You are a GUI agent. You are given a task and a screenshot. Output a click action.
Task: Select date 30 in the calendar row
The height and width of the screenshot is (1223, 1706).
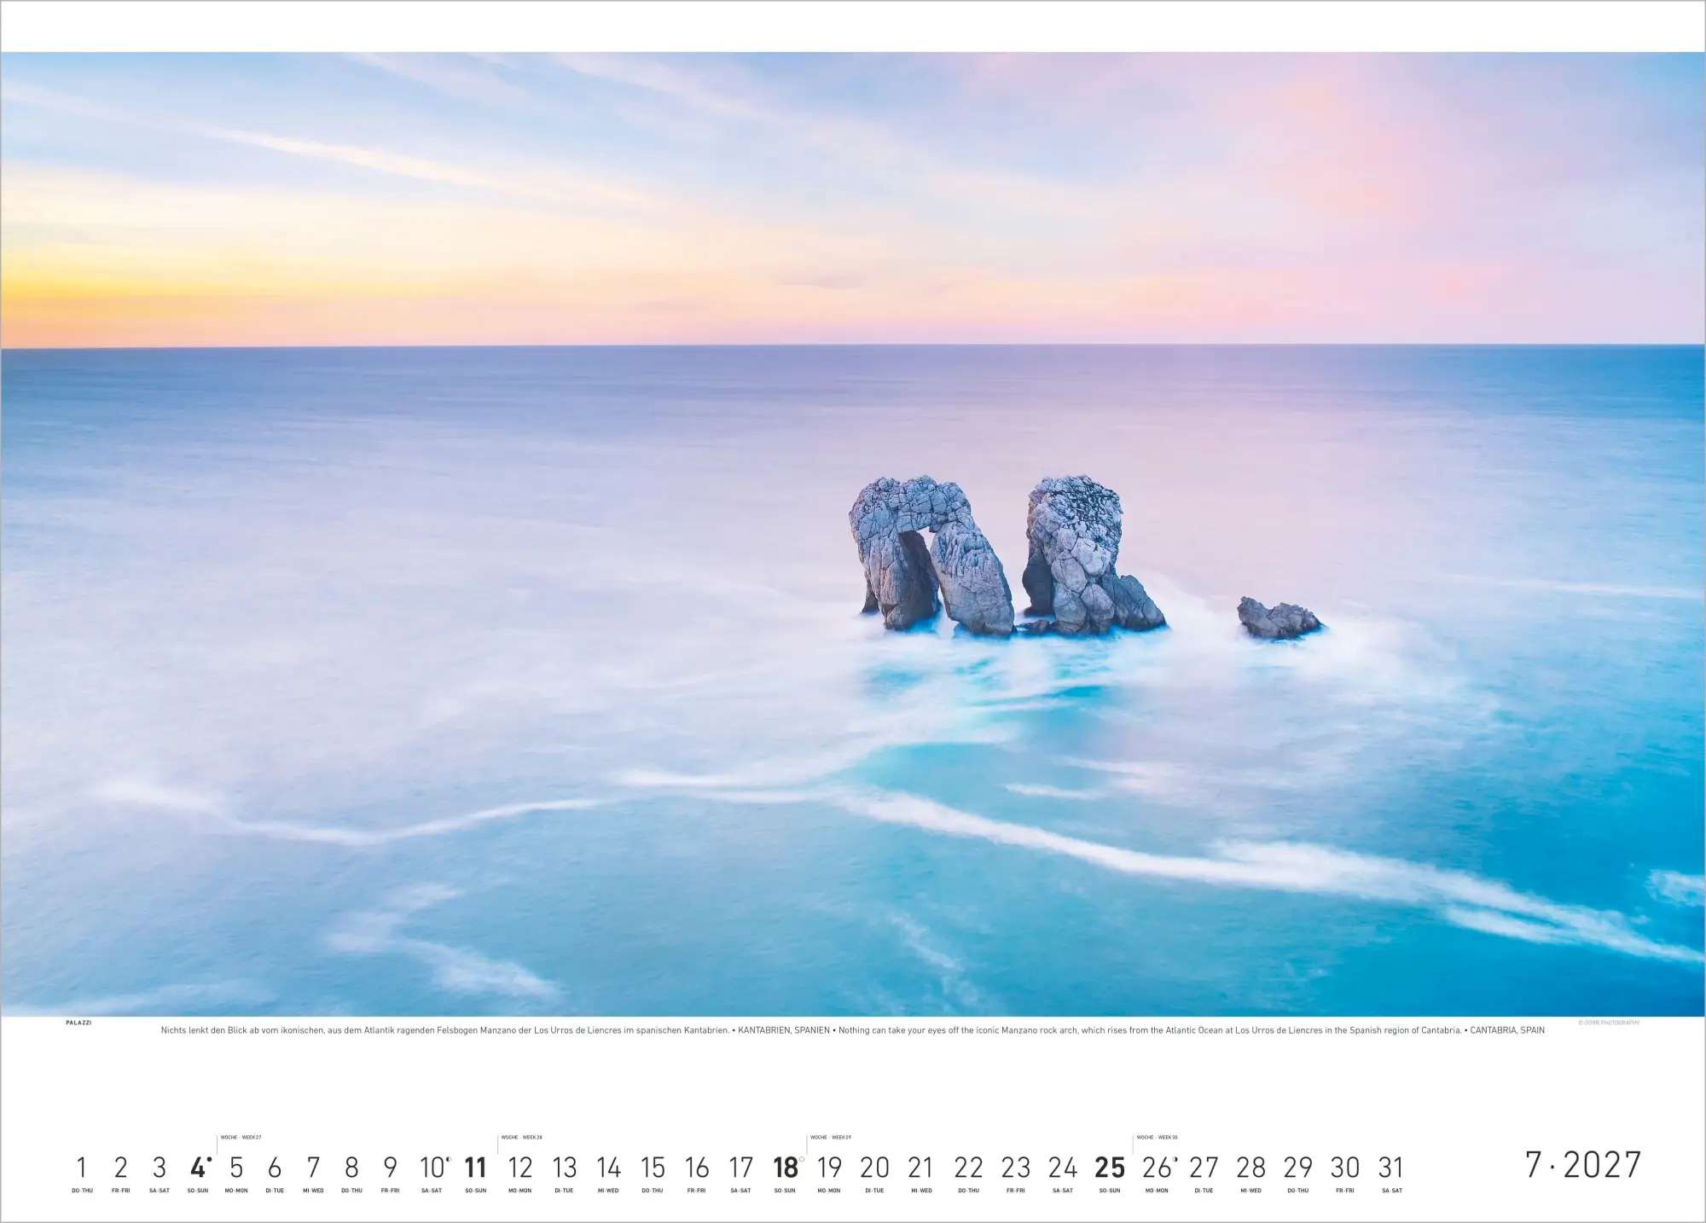click(1344, 1167)
